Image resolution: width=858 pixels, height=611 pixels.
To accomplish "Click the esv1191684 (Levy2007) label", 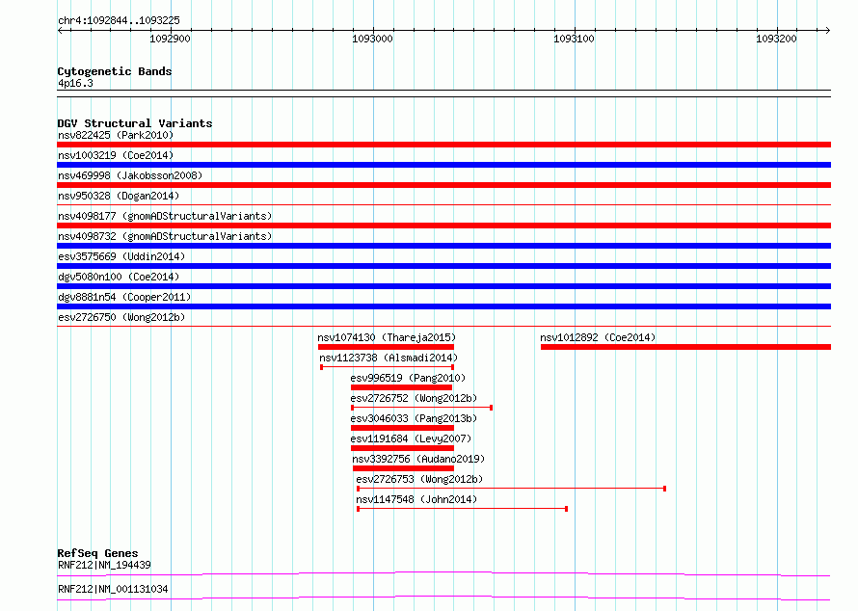I will click(411, 438).
